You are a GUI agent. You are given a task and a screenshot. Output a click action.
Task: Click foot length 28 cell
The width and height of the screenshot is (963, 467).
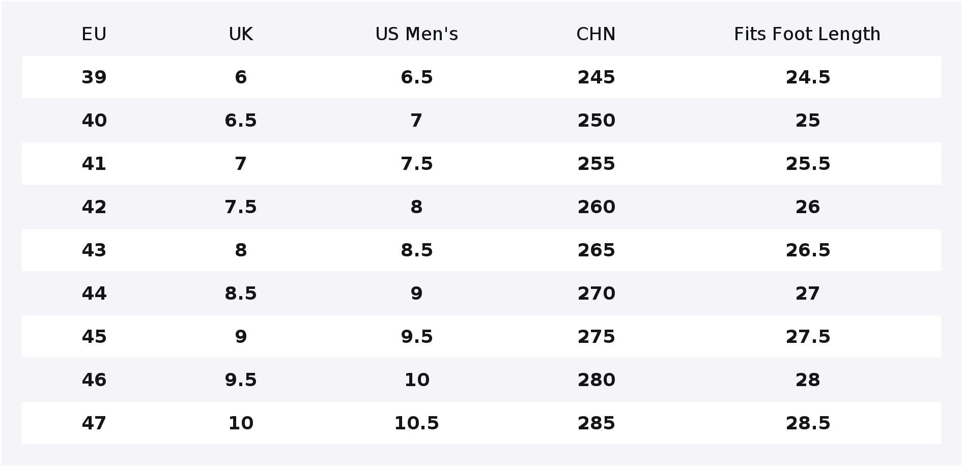[x=808, y=380]
